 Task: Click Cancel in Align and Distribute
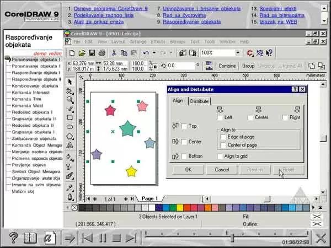(x=222, y=170)
